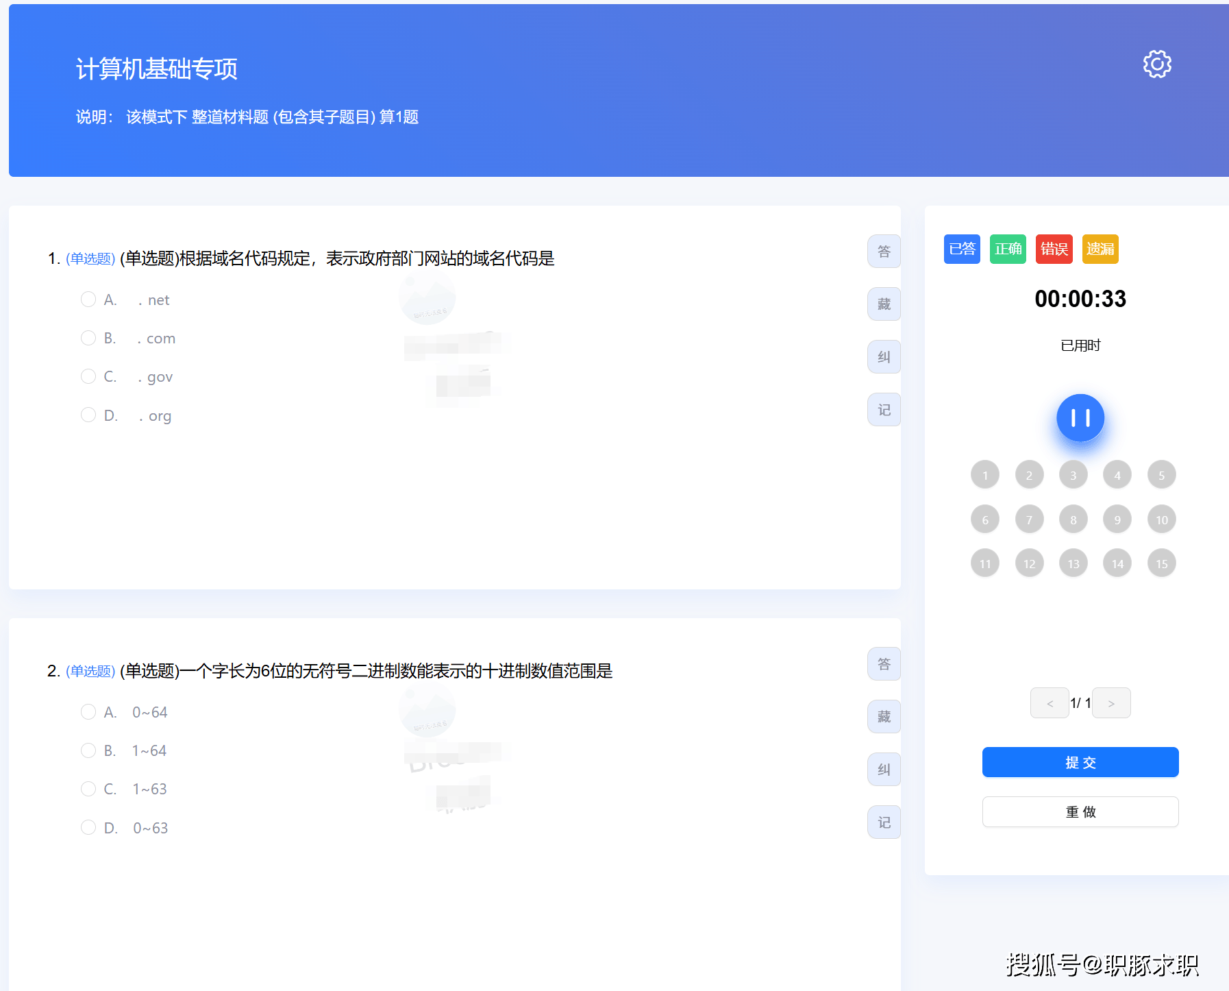Jump to question 12 in the number grid
The width and height of the screenshot is (1229, 991).
click(1029, 563)
